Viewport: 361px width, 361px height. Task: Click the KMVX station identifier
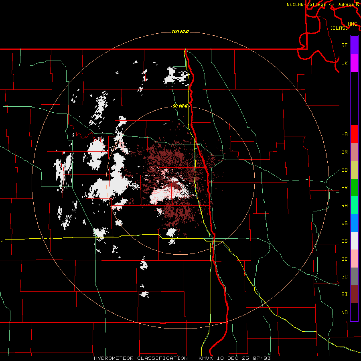tap(206, 358)
